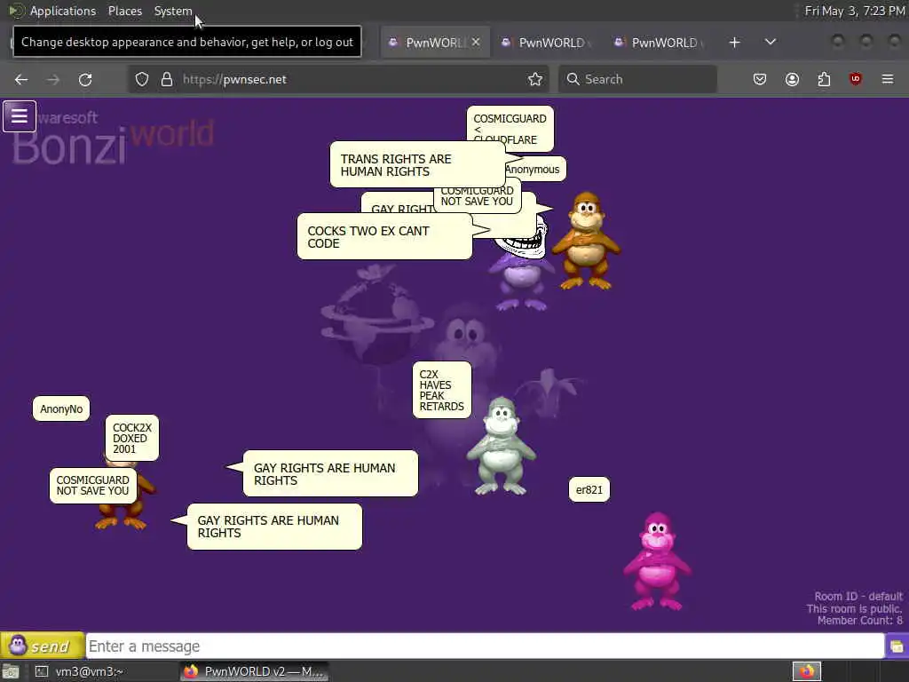Image resolution: width=909 pixels, height=682 pixels.
Task: Open the tracking protection shield icon
Action: [x=141, y=79]
